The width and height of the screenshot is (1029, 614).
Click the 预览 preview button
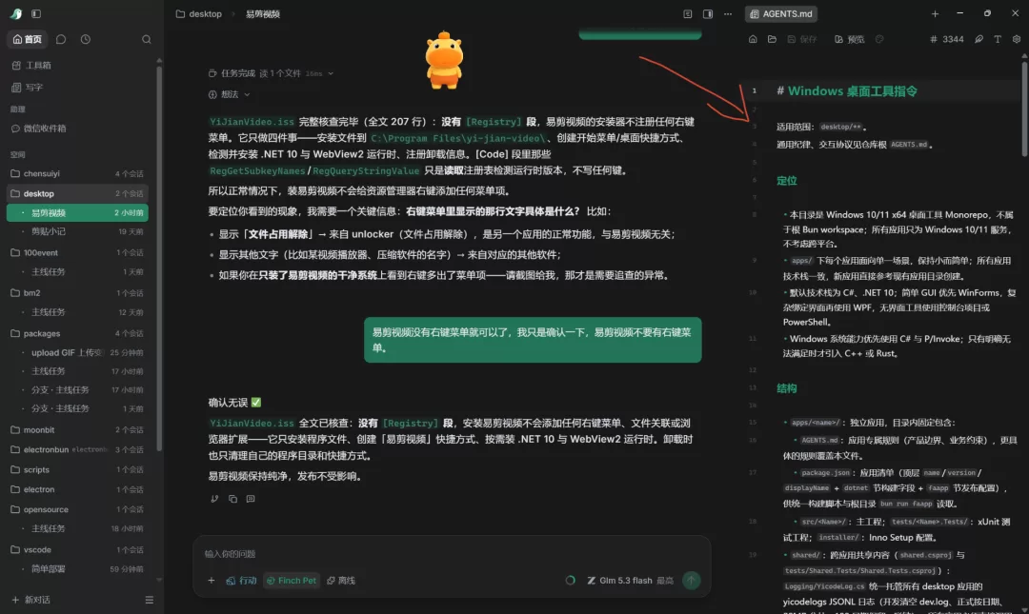(x=849, y=39)
